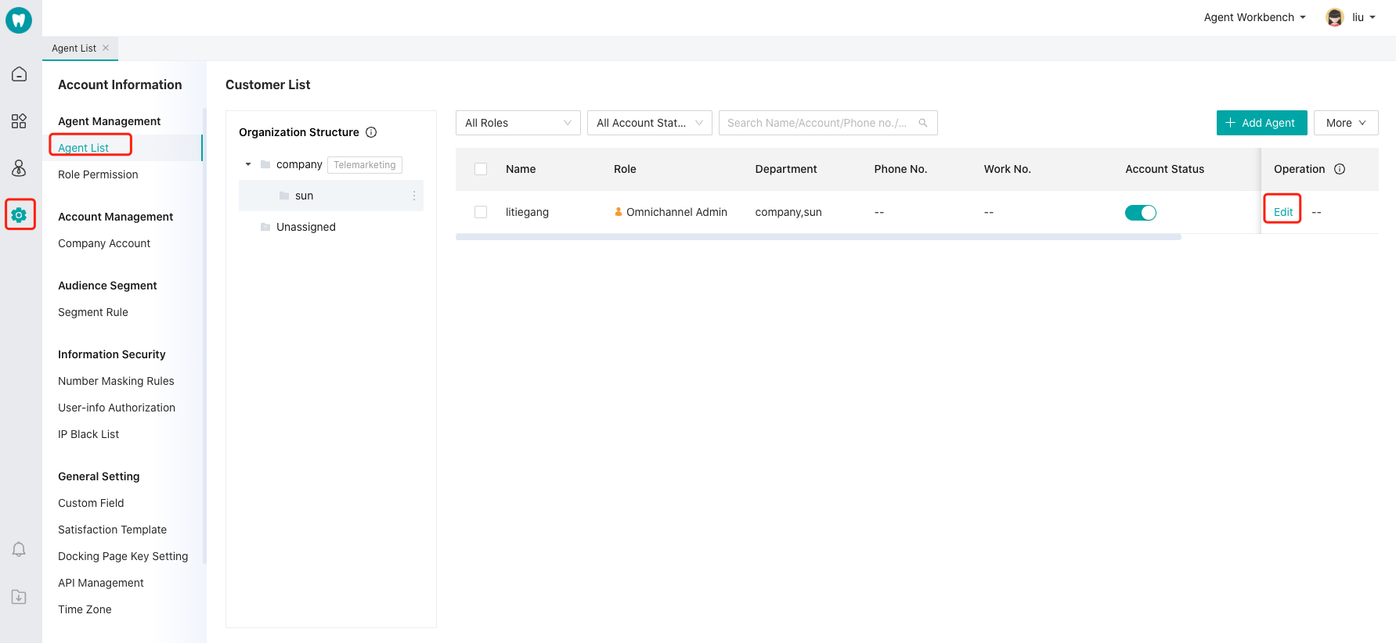Open the liu user menu
Viewport: 1396px width, 643px height.
[x=1364, y=17]
